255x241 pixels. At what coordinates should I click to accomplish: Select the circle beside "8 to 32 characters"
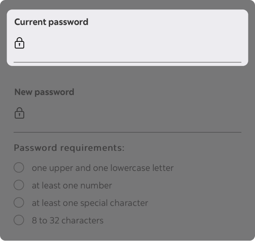tap(19, 220)
